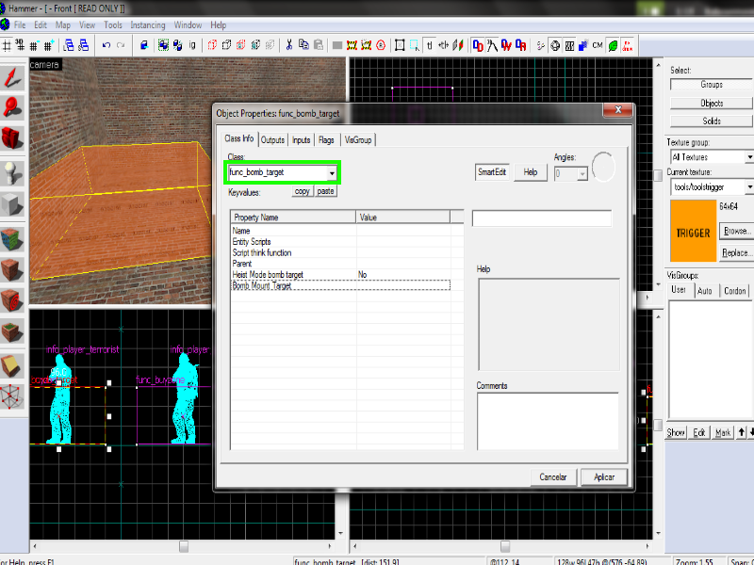Select the 'Heist Mode bomb target' property row
The height and width of the screenshot is (565, 754).
[x=341, y=275]
